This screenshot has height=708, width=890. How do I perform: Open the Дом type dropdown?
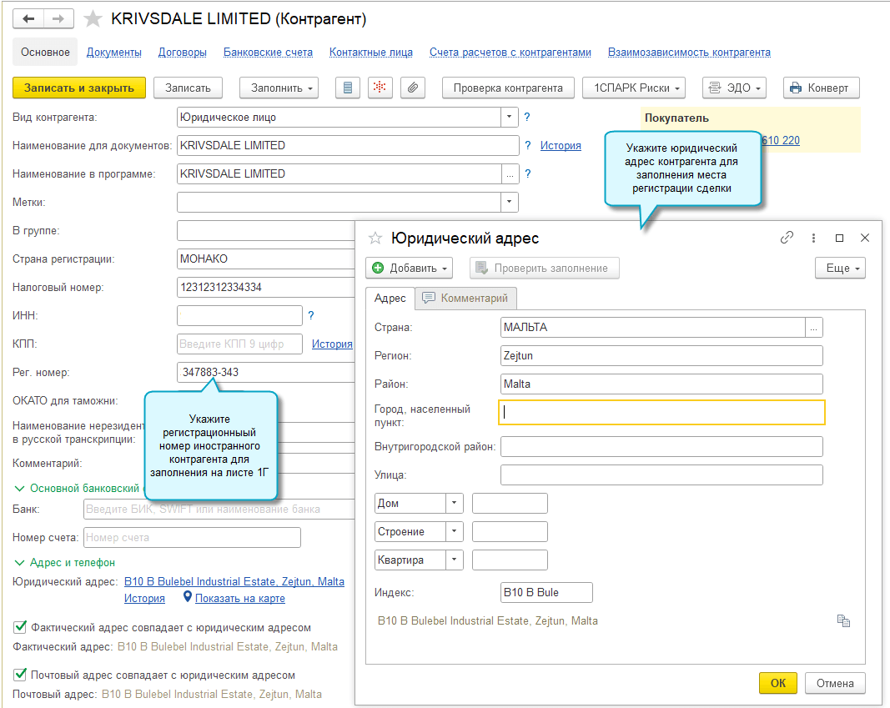point(455,504)
